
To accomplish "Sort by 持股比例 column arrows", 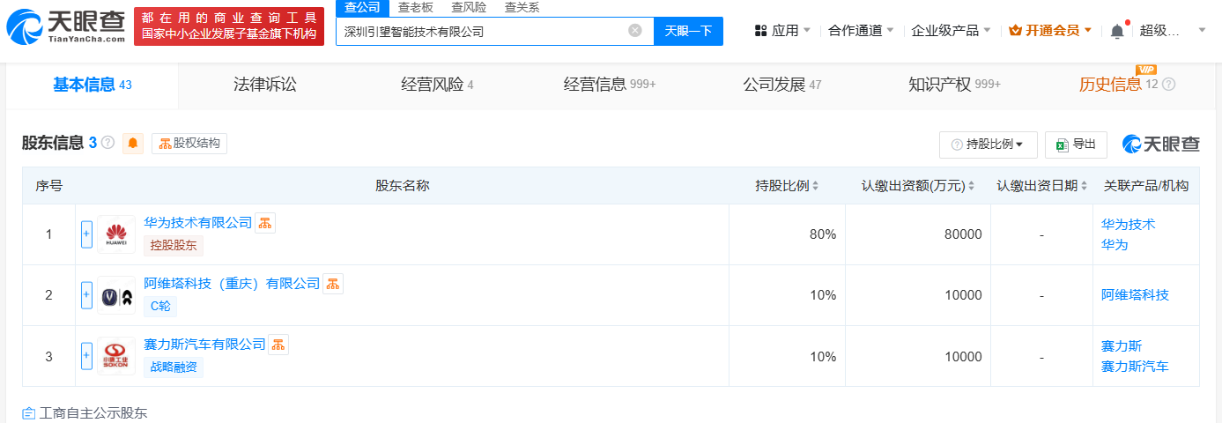I will [815, 186].
